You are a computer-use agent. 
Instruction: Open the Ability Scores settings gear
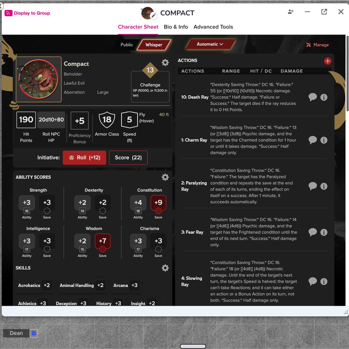click(x=165, y=177)
